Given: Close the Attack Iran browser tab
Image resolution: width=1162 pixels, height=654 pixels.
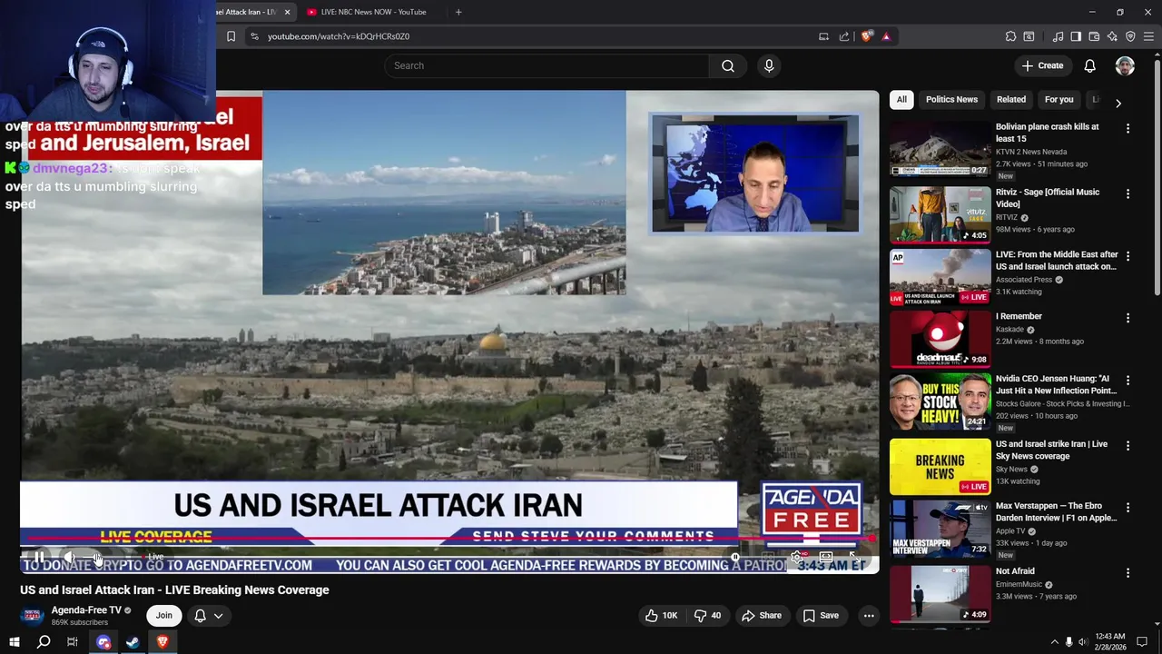Looking at the screenshot, I should (287, 12).
